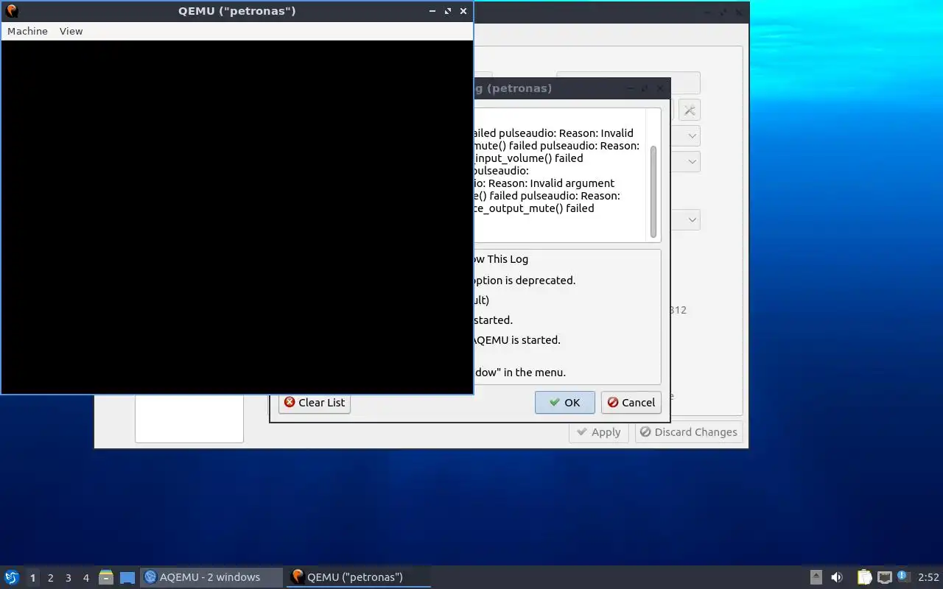This screenshot has width=943, height=589.
Task: Maximize the QEMU ("petronas") window
Action: click(448, 10)
